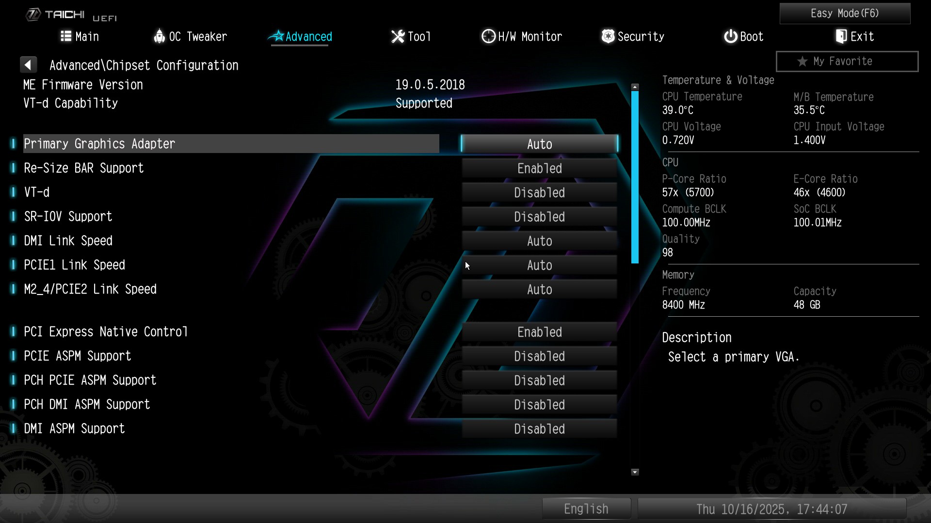
Task: Toggle the SR-IOV Support Disabled value
Action: (x=539, y=217)
